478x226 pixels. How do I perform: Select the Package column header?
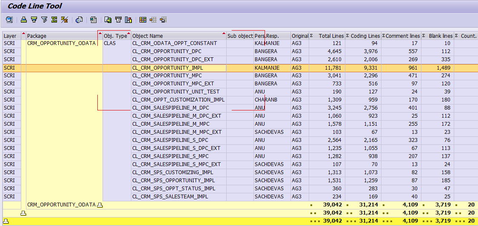(64, 36)
